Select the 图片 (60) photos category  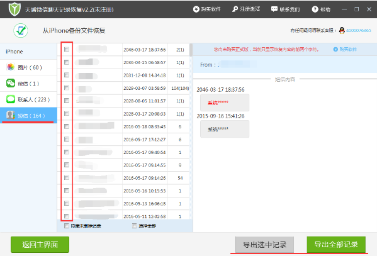28,67
